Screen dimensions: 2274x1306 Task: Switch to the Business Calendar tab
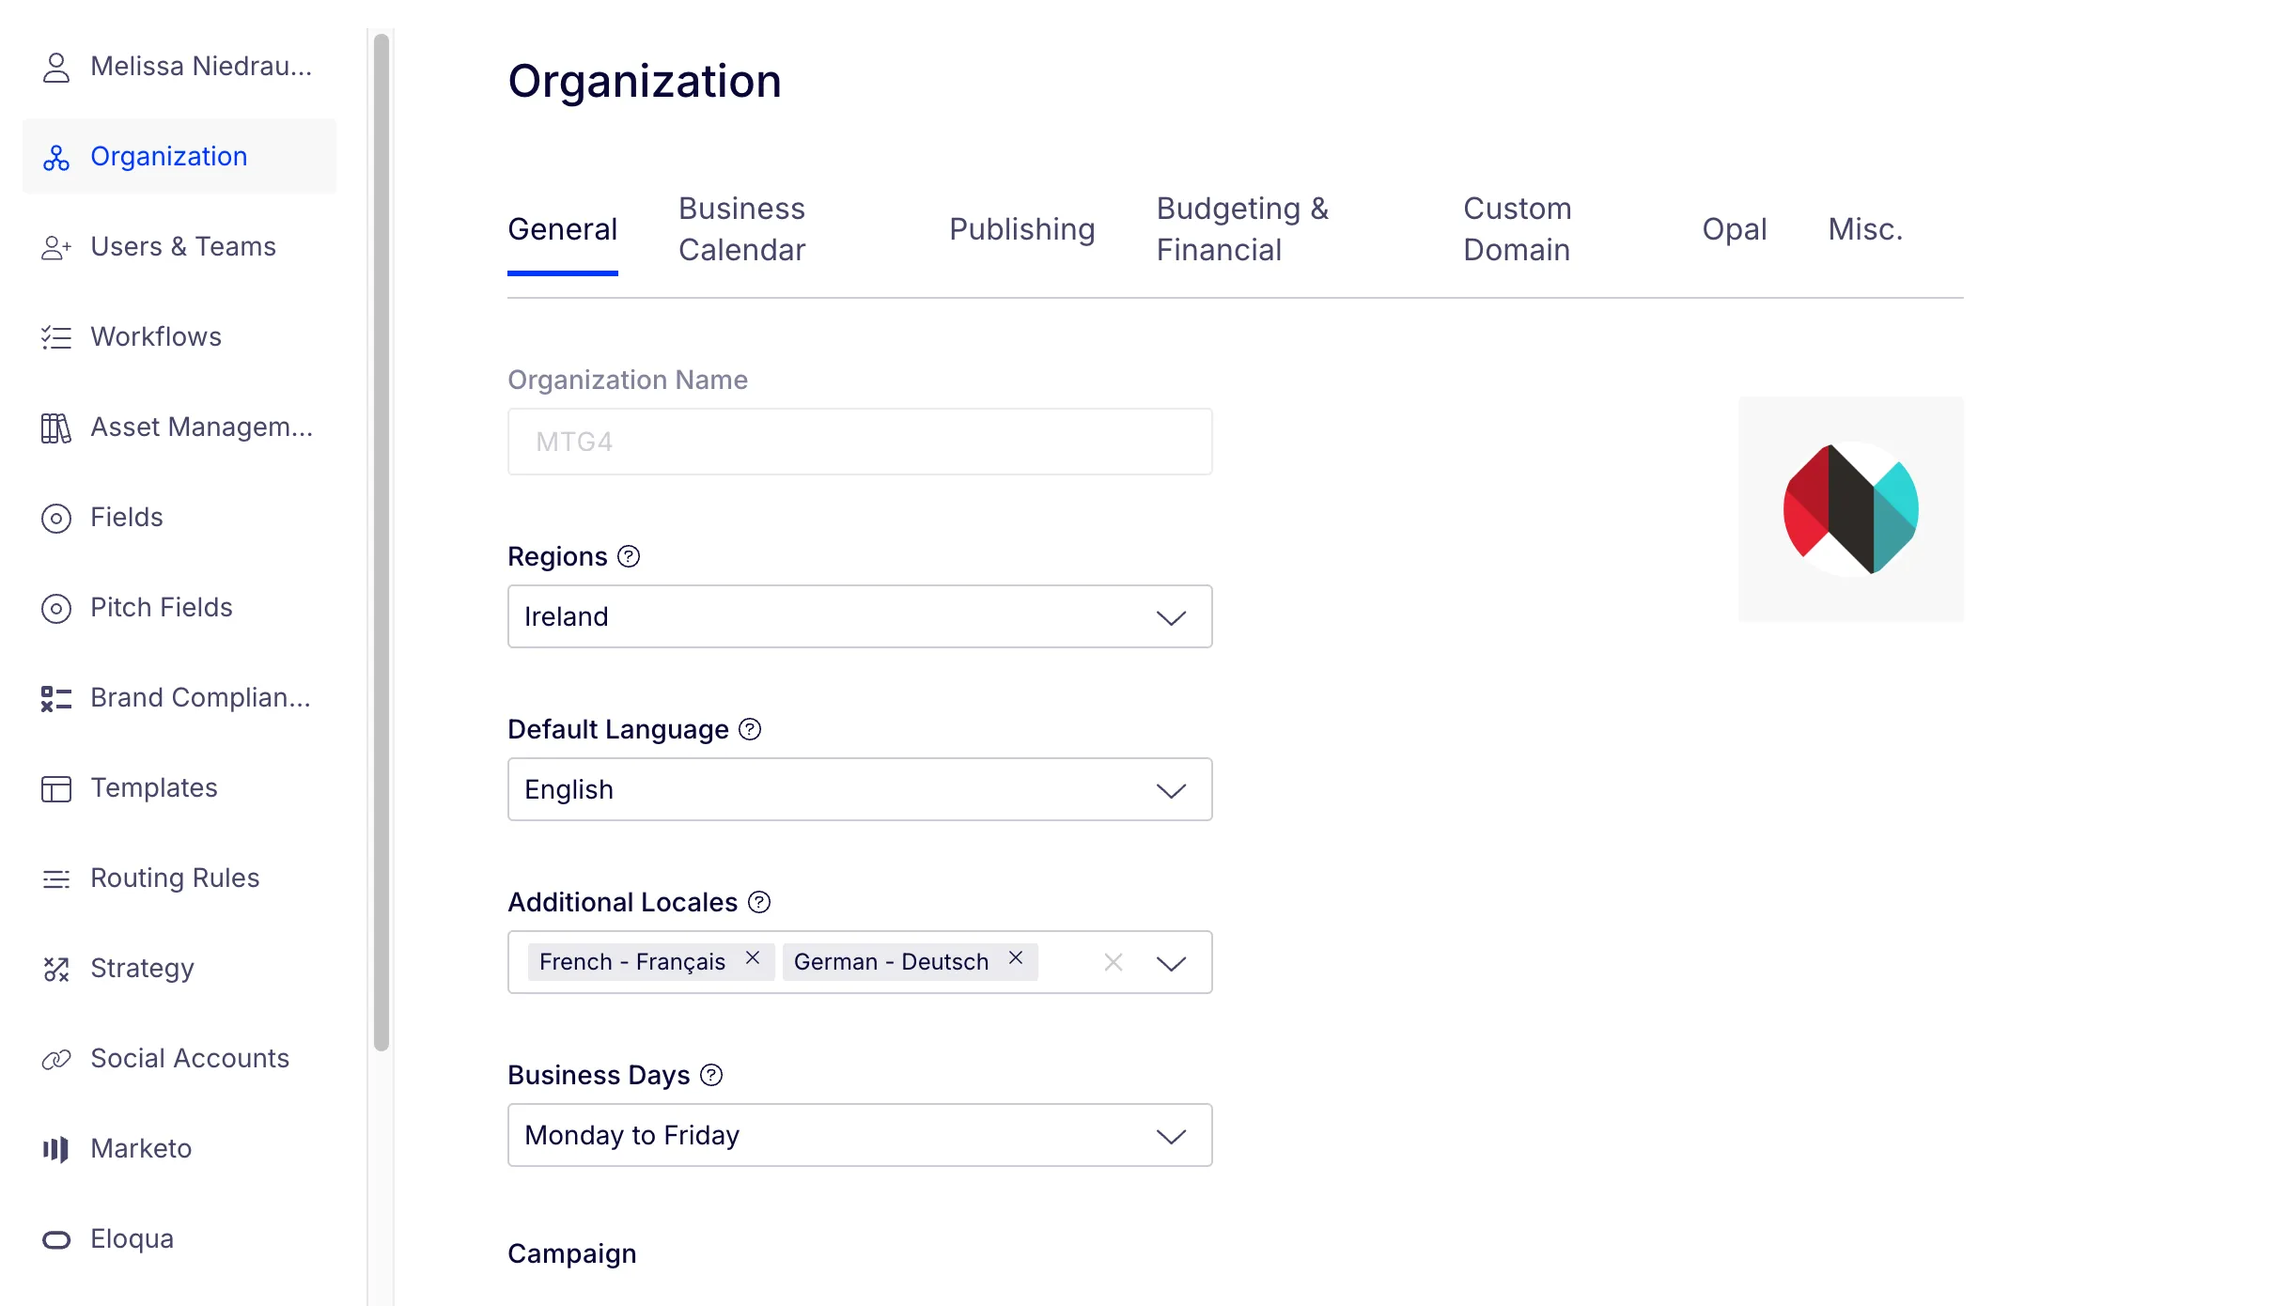point(742,229)
